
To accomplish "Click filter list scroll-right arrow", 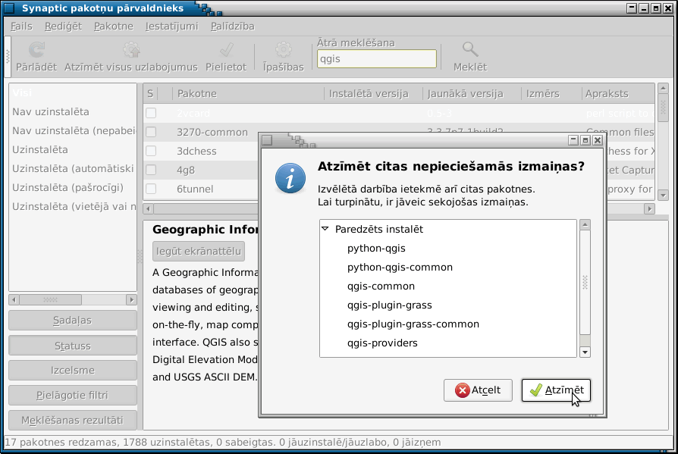I will click(x=131, y=299).
